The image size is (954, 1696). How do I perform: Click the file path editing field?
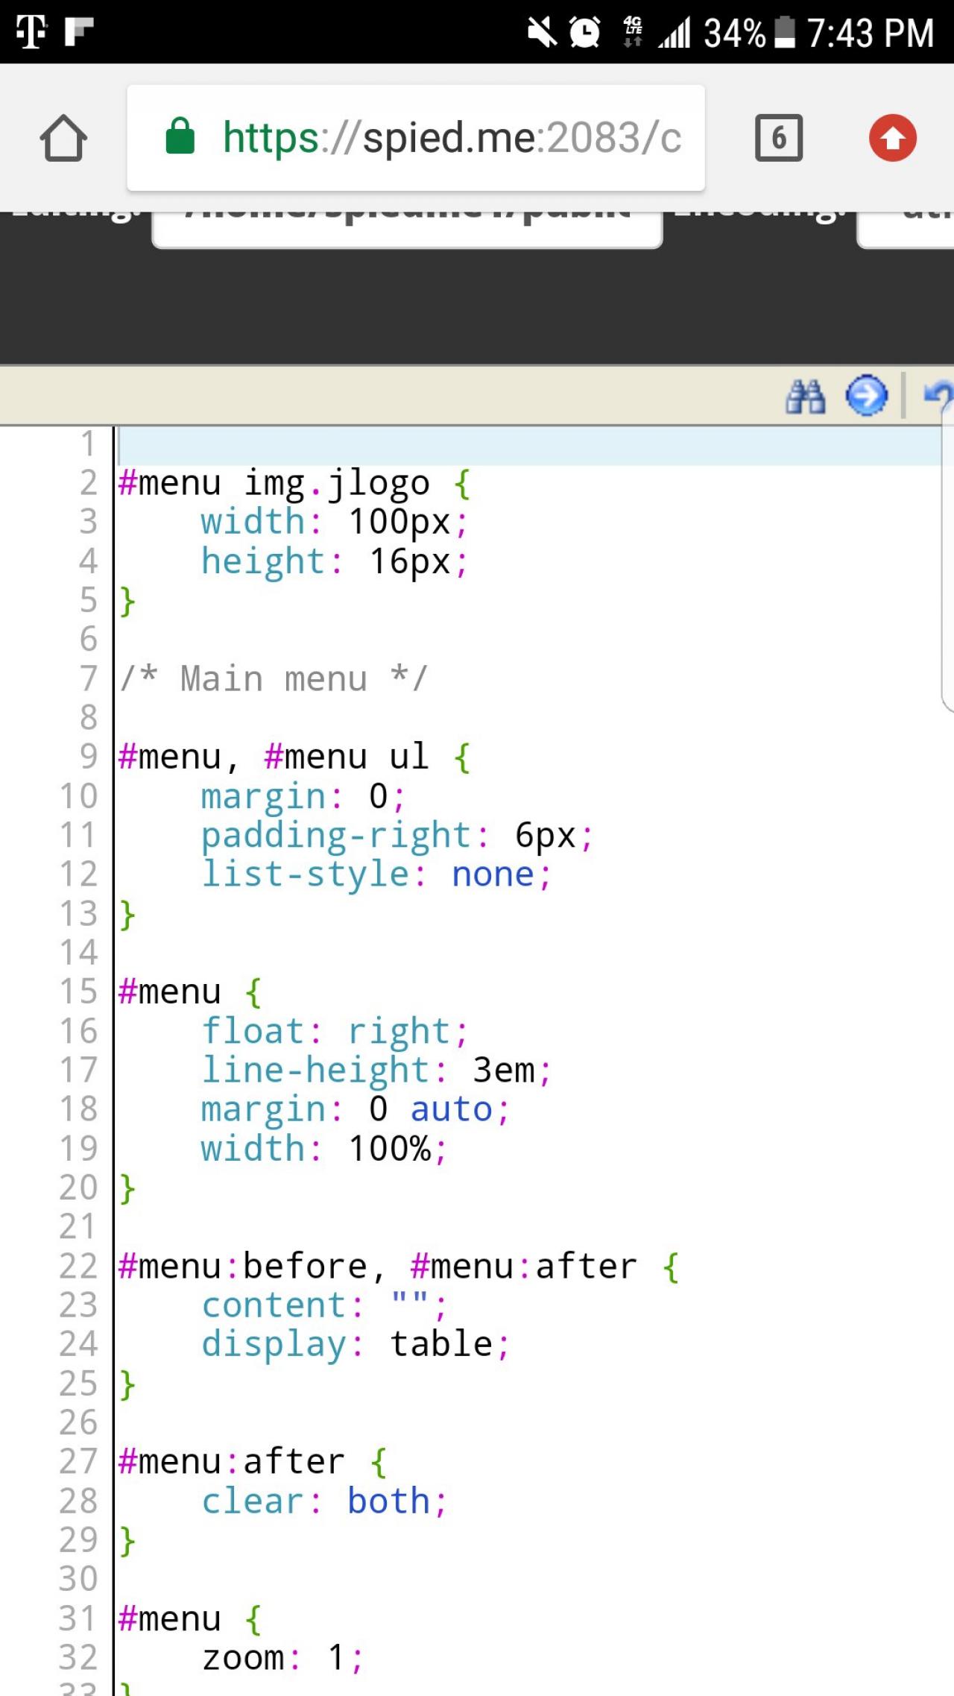click(x=407, y=227)
